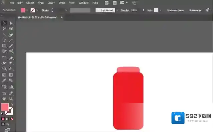Select the Gradient tool
213x132 pixels.
click(11, 75)
